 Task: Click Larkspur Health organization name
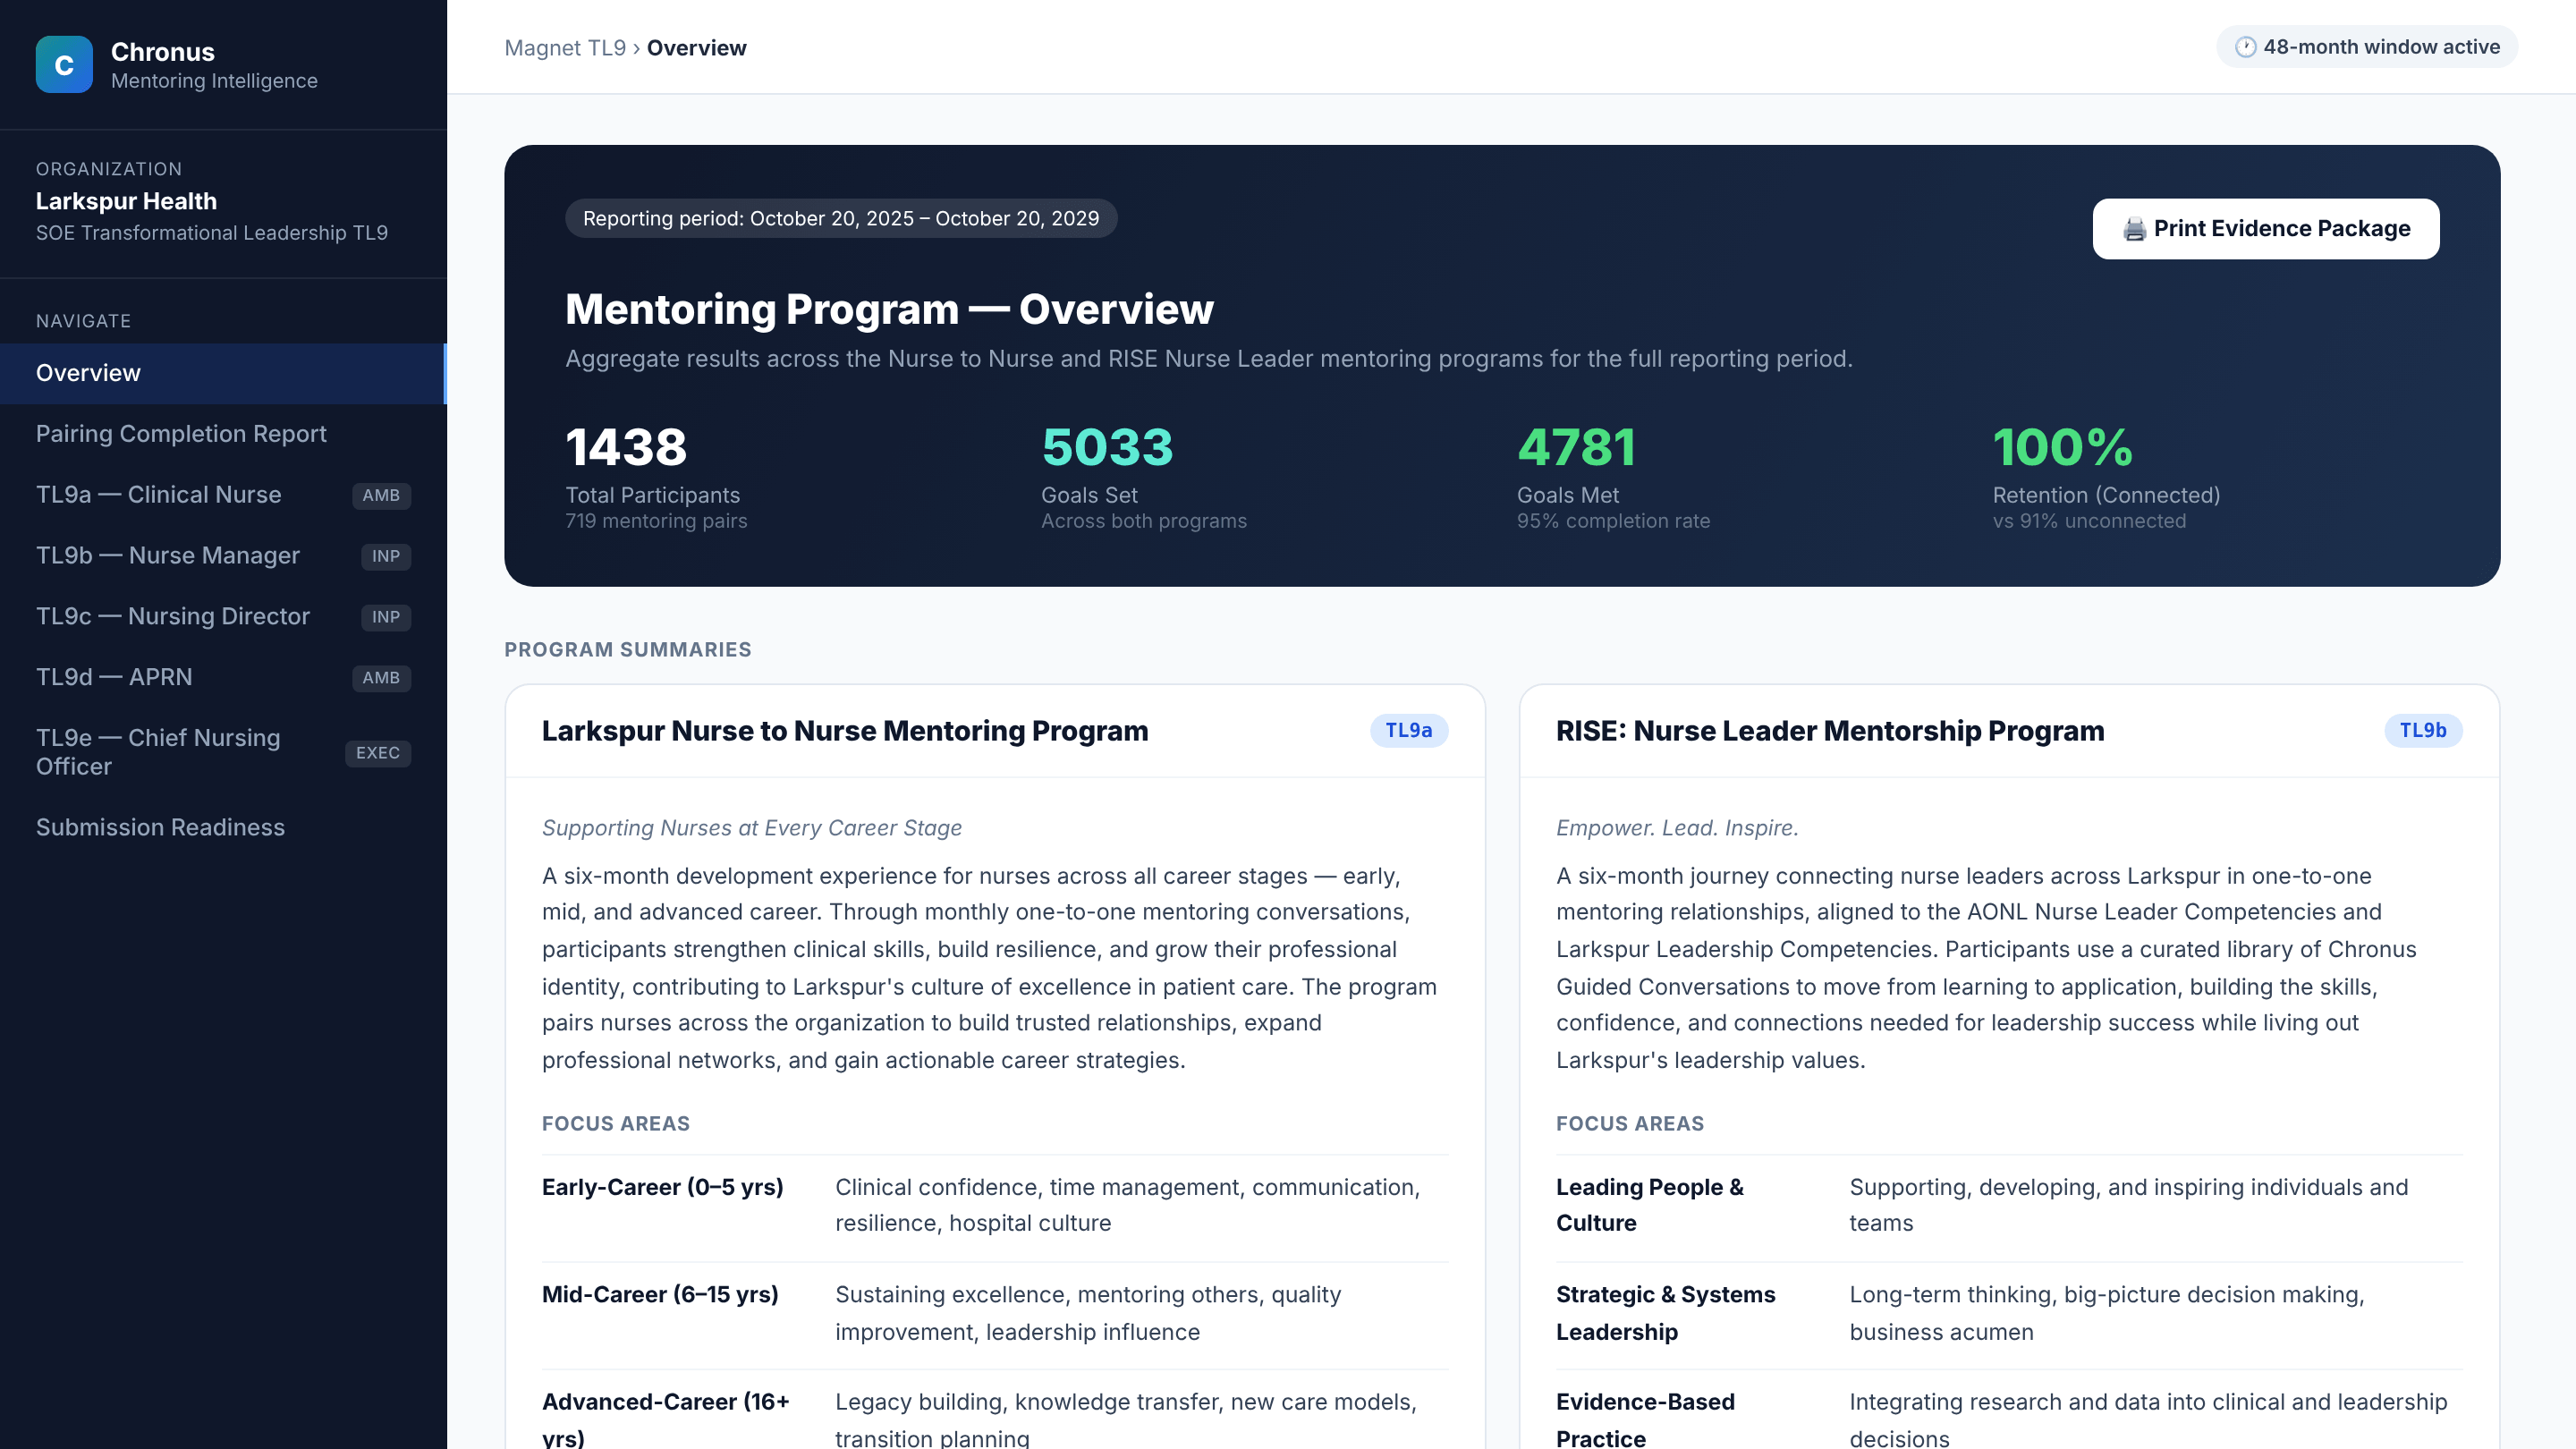pos(126,201)
